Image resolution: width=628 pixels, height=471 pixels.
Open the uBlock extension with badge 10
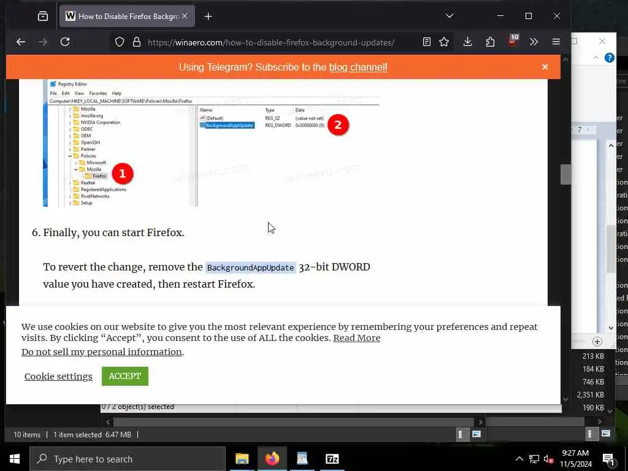[513, 40]
